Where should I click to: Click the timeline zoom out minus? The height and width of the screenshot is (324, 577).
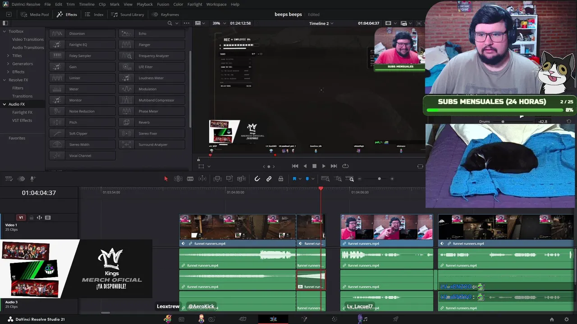click(x=360, y=179)
